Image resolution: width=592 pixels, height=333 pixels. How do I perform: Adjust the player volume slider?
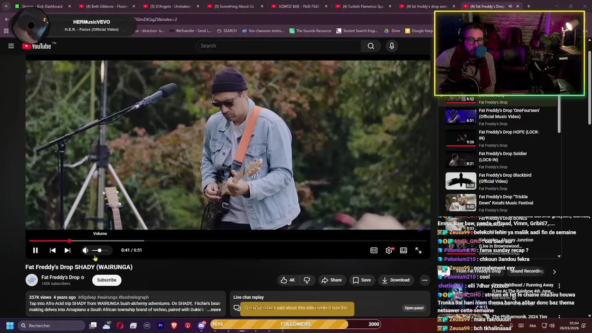pos(100,250)
